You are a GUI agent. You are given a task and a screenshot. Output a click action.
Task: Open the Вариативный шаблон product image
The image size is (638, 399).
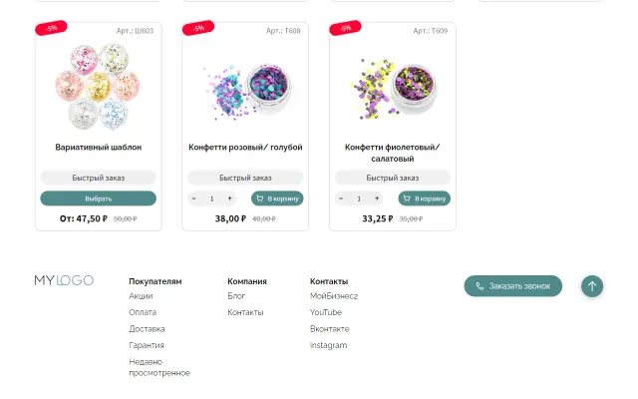98,87
